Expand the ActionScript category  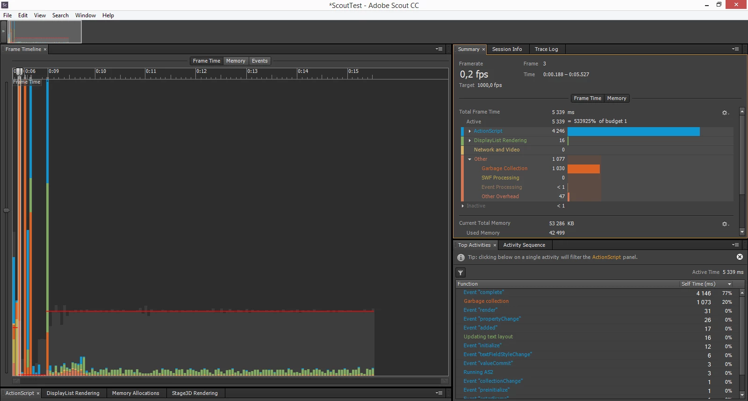(470, 131)
